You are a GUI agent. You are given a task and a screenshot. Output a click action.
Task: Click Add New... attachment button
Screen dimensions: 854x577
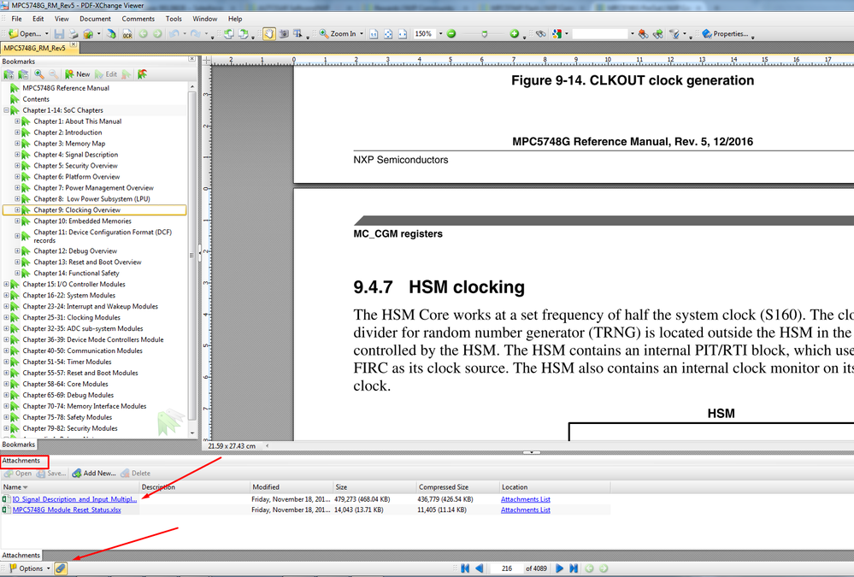pos(94,473)
